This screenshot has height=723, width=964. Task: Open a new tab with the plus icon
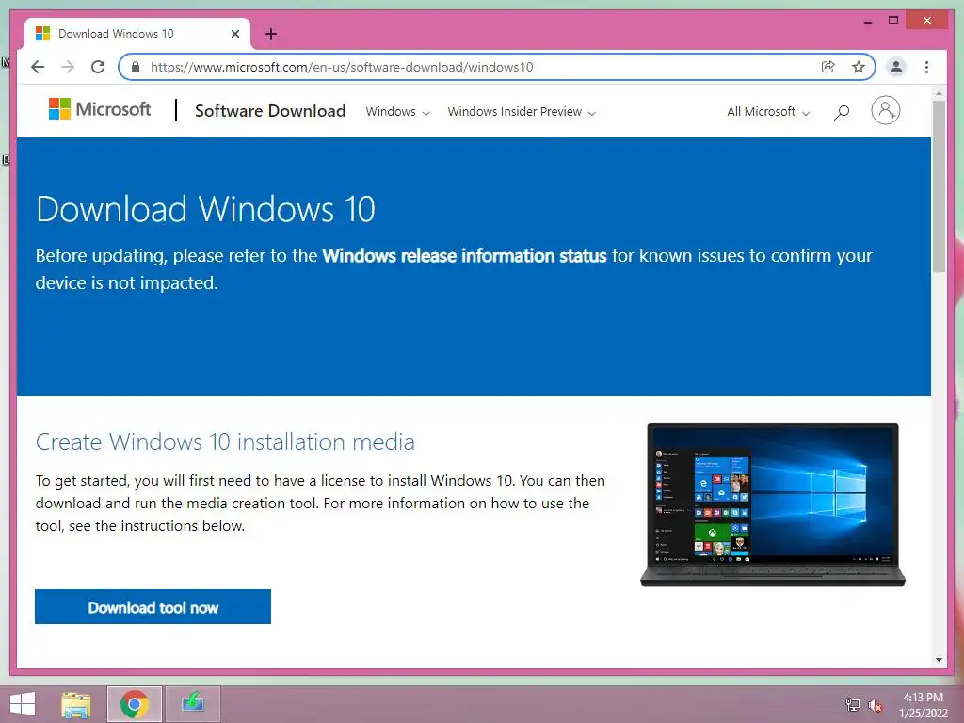coord(271,34)
